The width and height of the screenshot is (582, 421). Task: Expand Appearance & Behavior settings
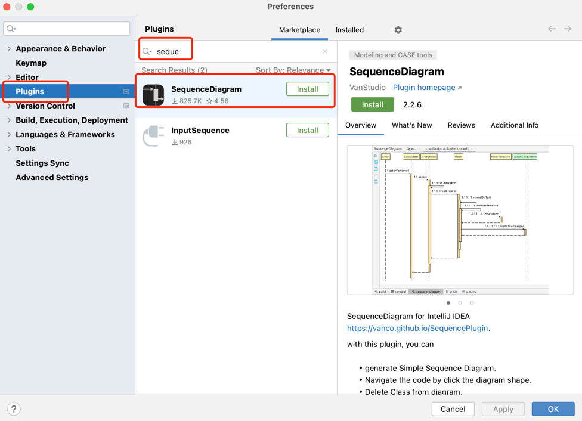(x=9, y=49)
